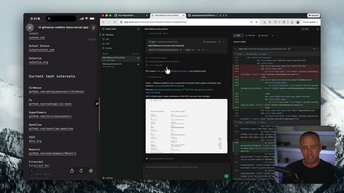Close the phone in-app browser with X
The width and height of the screenshot is (344, 193).
pos(30,27)
